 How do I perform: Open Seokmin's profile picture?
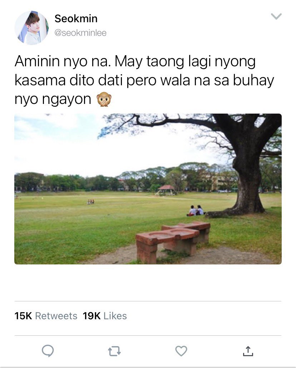point(31,28)
